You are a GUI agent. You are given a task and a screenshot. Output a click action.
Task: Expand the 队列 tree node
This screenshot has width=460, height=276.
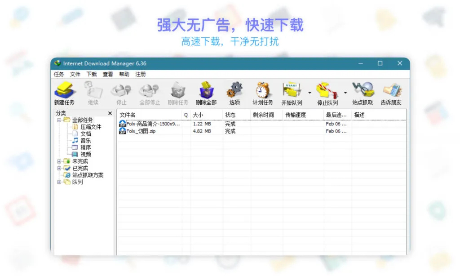[59, 182]
